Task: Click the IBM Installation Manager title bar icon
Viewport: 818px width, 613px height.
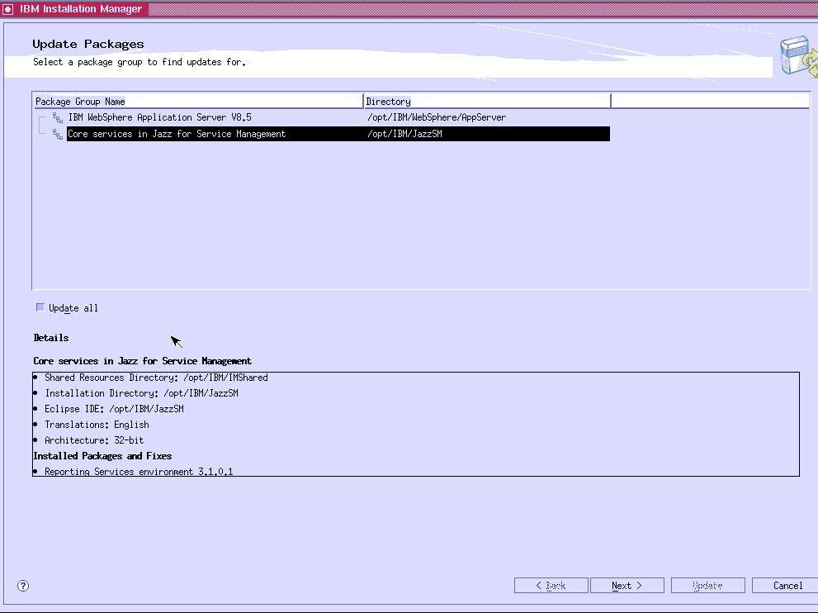Action: (x=7, y=9)
